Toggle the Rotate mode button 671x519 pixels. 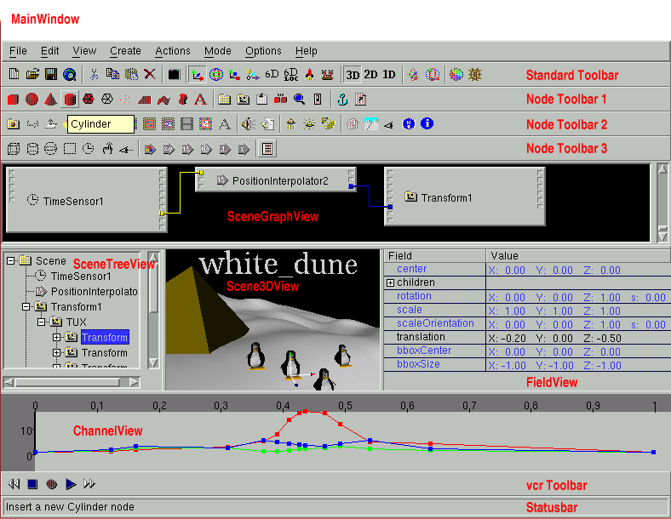(x=216, y=74)
